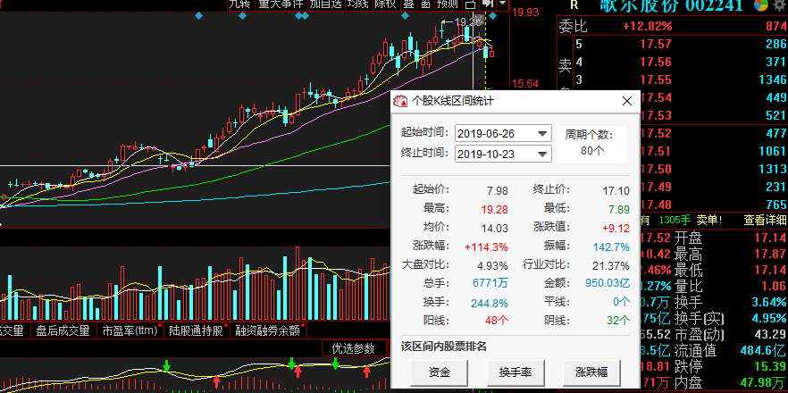Screen dimensions: 788x393
Task: Toggle the 均线 moving average lines
Action: click(358, 4)
